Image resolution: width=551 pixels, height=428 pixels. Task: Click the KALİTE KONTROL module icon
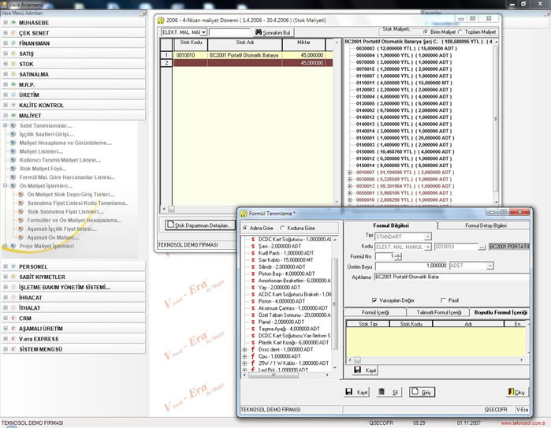13,105
